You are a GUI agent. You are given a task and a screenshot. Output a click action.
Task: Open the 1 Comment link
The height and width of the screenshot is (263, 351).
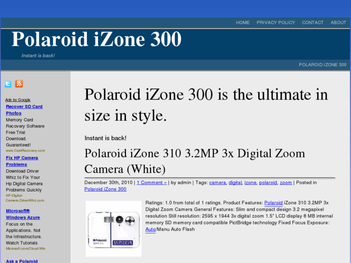152,182
